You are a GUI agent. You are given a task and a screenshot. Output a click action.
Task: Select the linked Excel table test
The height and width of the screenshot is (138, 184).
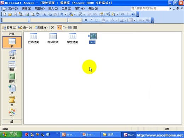92,38
